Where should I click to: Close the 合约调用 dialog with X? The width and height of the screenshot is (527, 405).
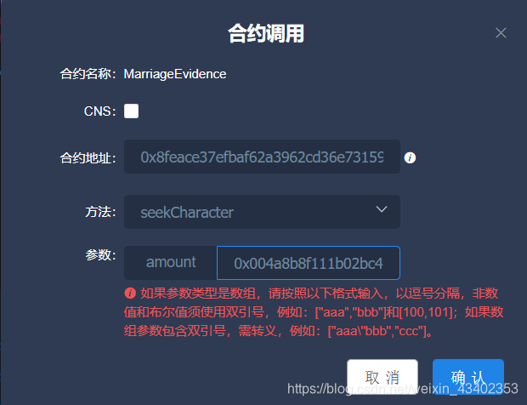[501, 33]
